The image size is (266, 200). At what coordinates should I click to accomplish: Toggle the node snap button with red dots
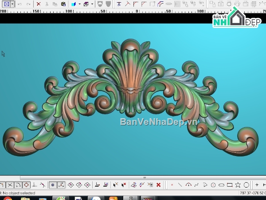61,185
